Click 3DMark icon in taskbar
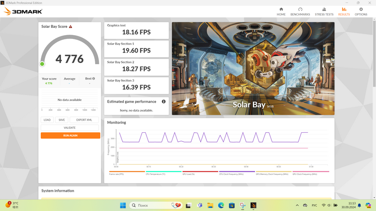This screenshot has height=211, width=376. (253, 205)
